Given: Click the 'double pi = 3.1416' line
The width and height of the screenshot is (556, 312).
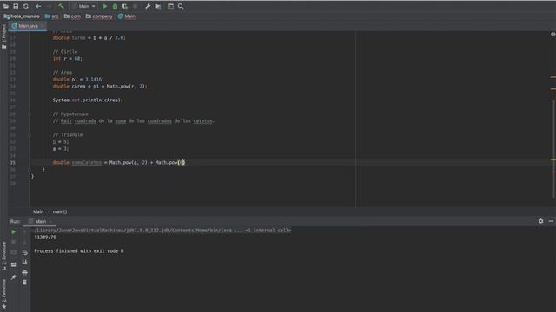Looking at the screenshot, I should tap(78, 79).
